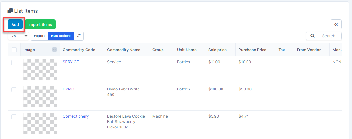Open the Confectionery commodity link
This screenshot has height=139, width=352.
[76, 116]
